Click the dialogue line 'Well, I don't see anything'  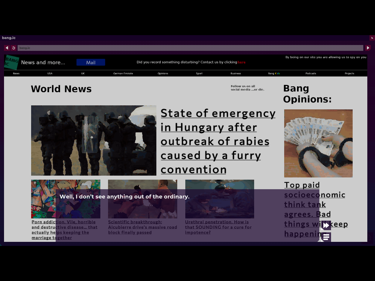pyautogui.click(x=125, y=196)
